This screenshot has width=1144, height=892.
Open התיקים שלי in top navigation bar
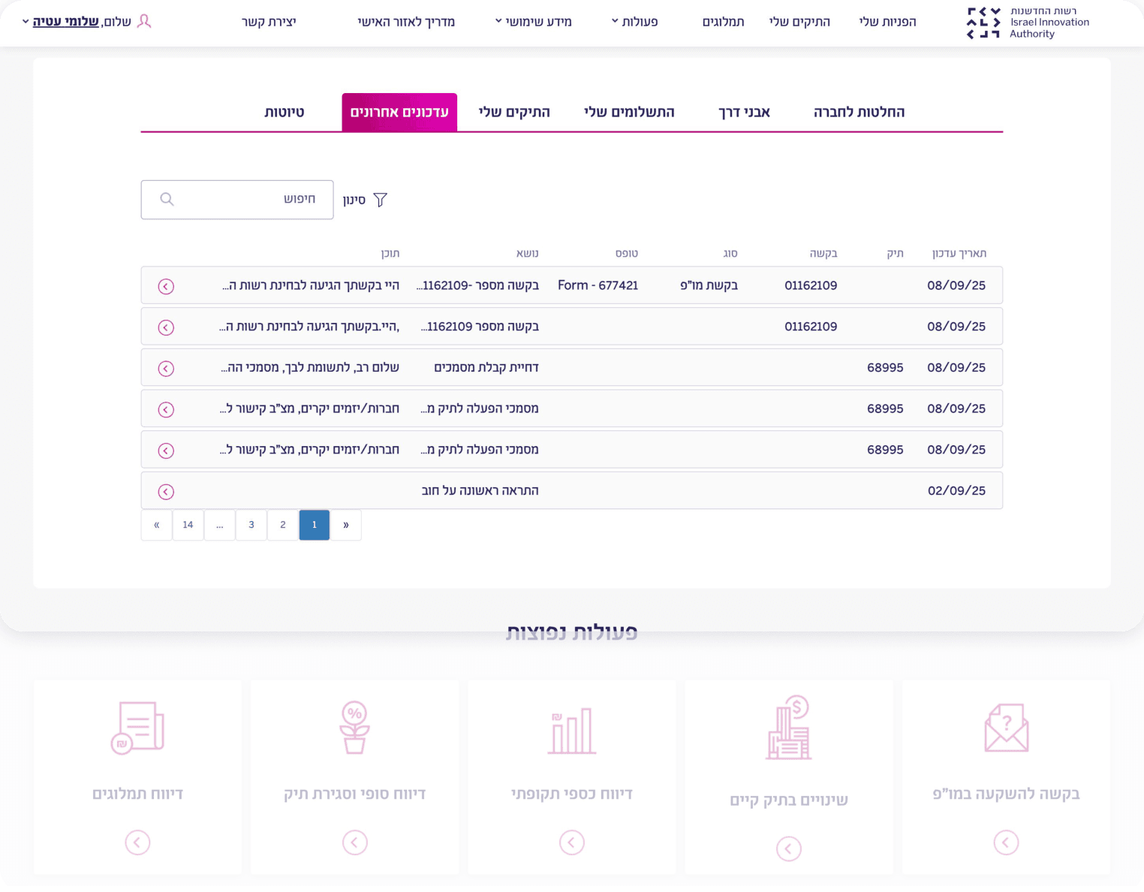pos(799,22)
